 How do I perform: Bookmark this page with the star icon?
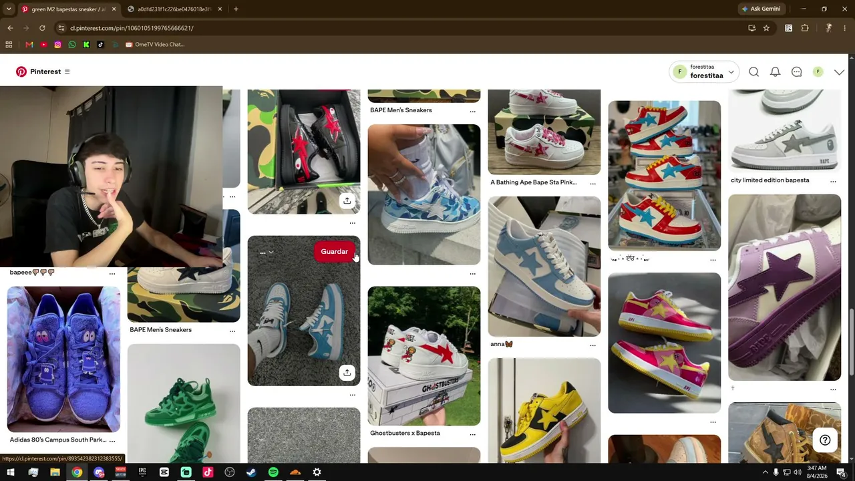[x=766, y=28]
